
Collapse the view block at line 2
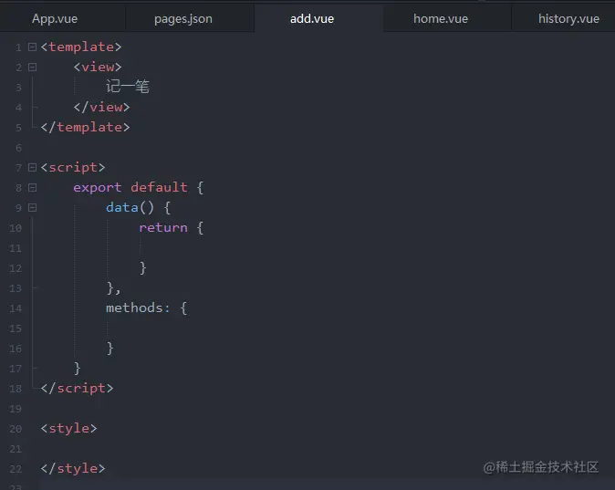[x=32, y=68]
